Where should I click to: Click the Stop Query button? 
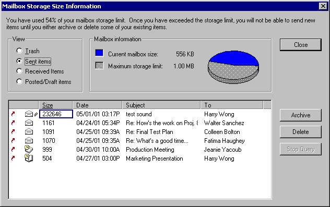tap(301, 149)
